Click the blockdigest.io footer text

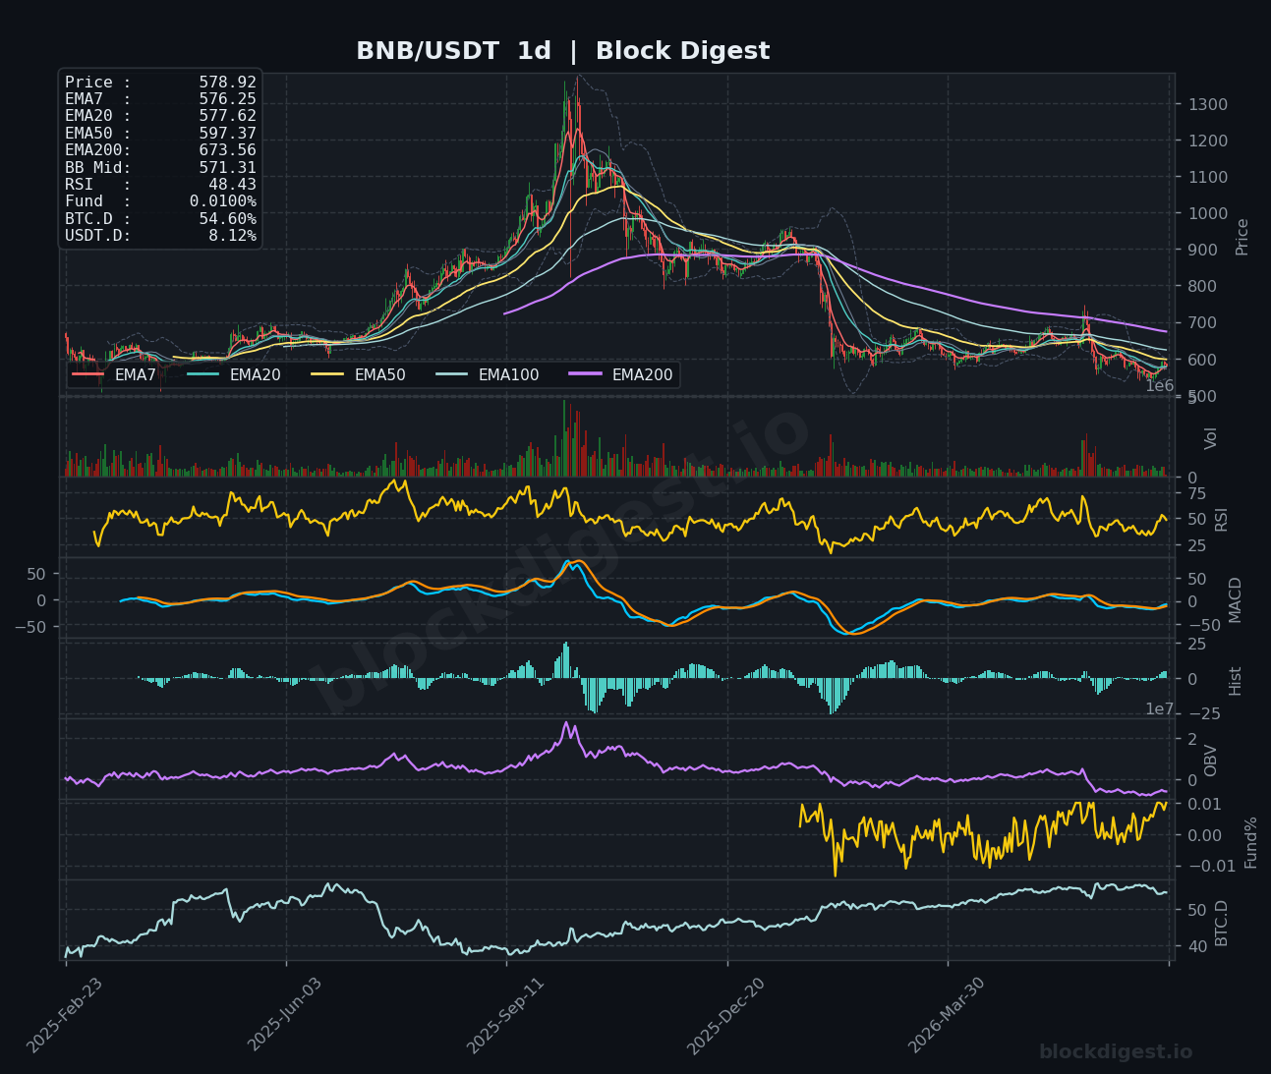pyautogui.click(x=1116, y=1052)
